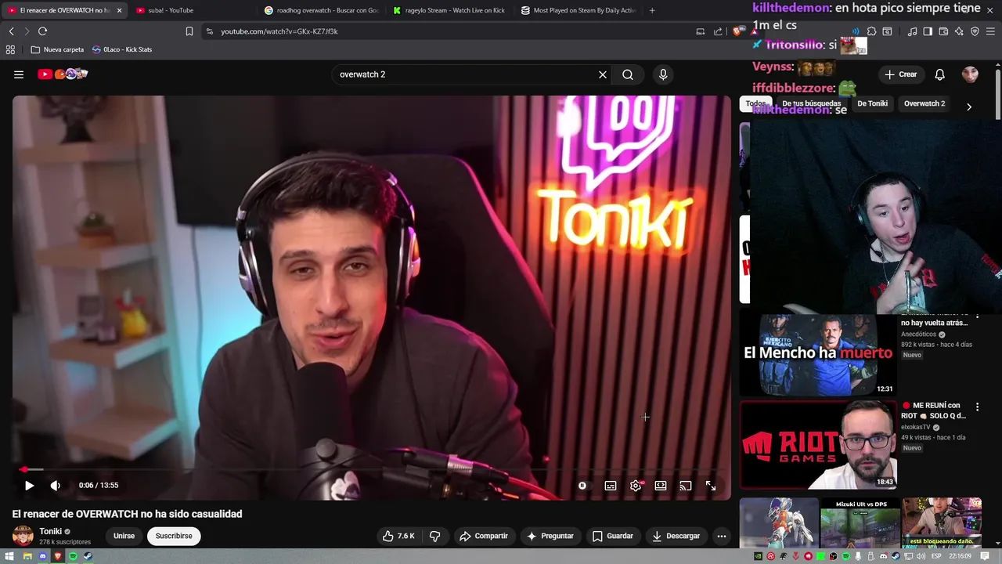Like the video with 7.6 K likes
This screenshot has height=564, width=1002.
click(398, 536)
